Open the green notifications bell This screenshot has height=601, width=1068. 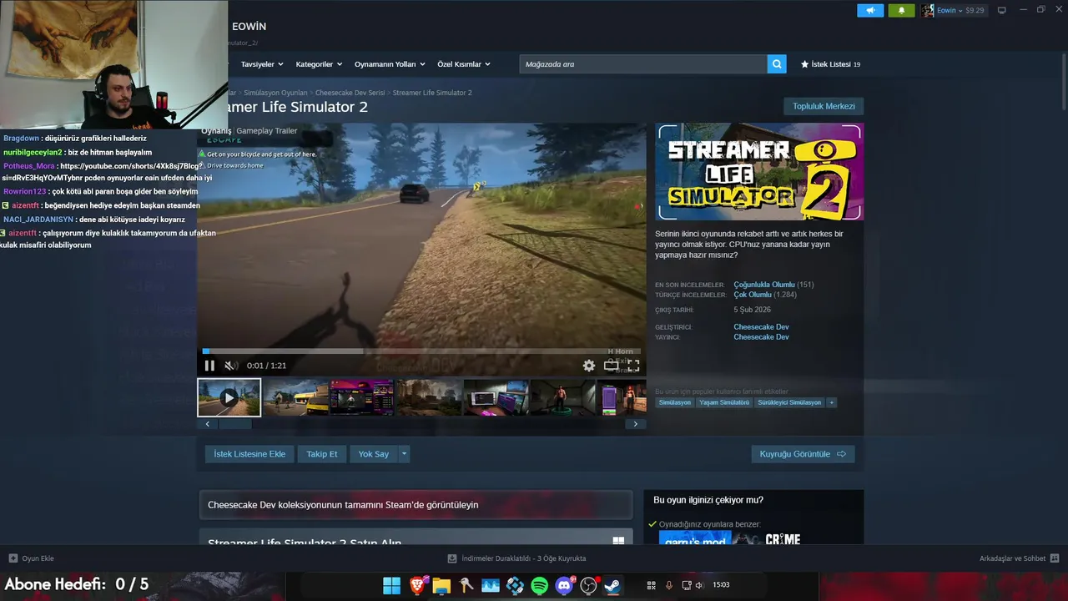click(901, 11)
